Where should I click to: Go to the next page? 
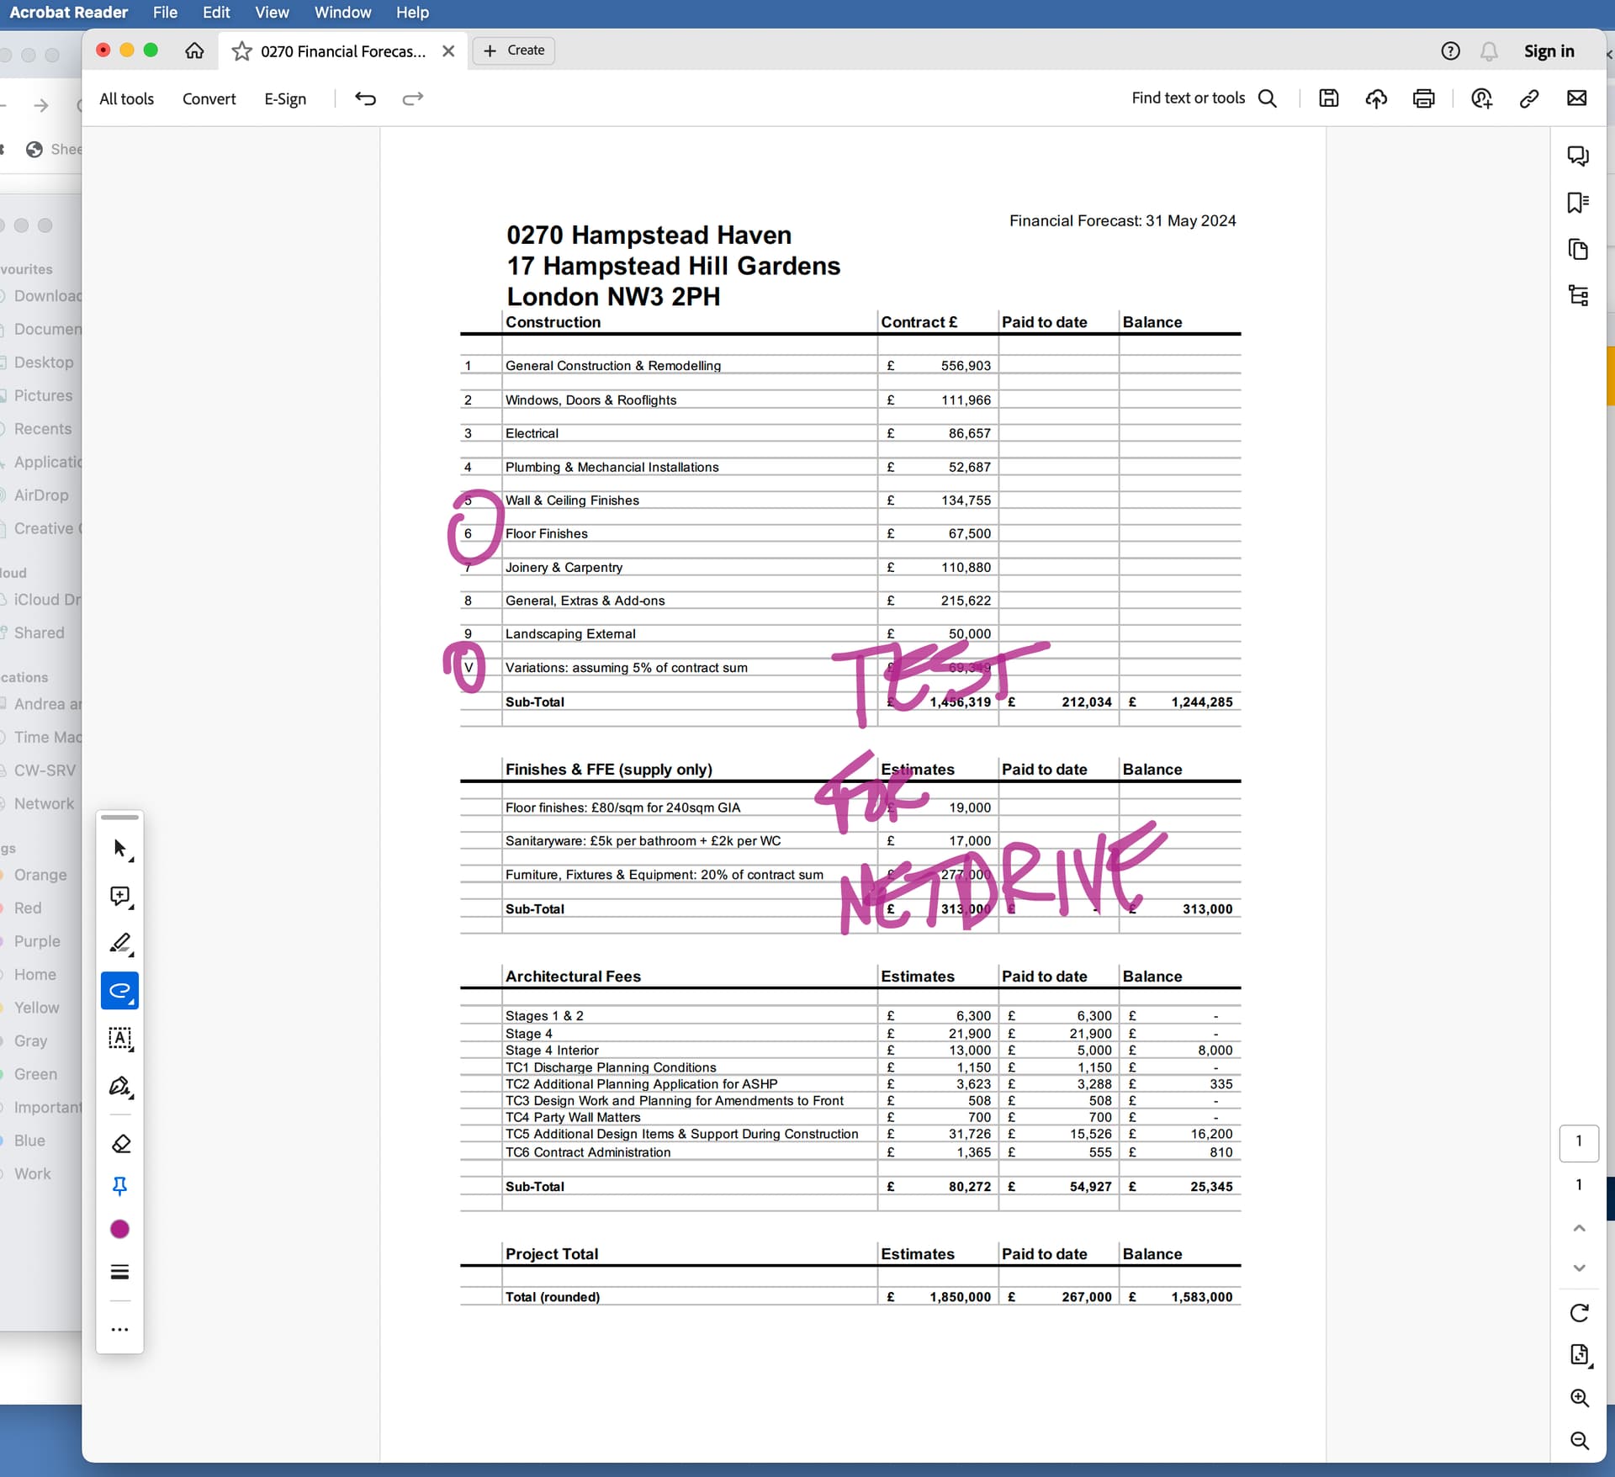[1579, 1268]
